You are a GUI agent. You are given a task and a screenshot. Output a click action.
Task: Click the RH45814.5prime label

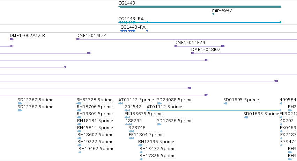[95, 128]
